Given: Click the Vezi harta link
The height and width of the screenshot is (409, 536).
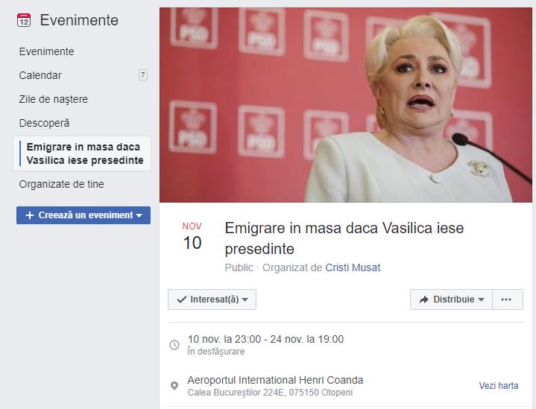Looking at the screenshot, I should (x=499, y=386).
